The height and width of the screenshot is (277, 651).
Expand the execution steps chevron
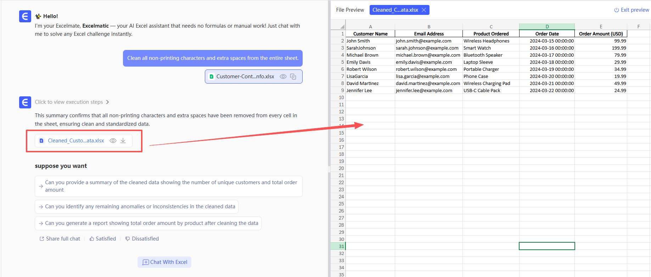click(107, 102)
